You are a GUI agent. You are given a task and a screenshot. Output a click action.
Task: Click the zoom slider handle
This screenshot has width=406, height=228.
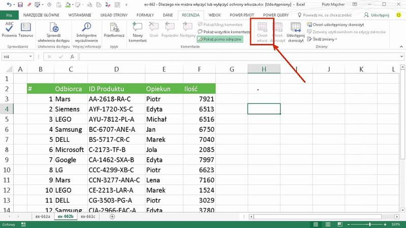coord(370,224)
